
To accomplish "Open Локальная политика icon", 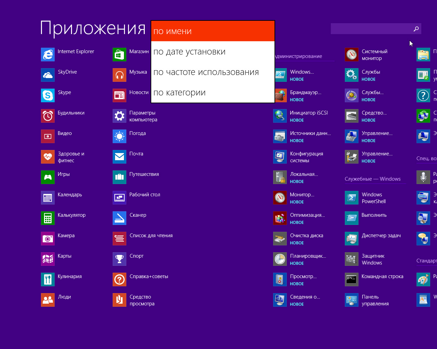I will coord(280,177).
